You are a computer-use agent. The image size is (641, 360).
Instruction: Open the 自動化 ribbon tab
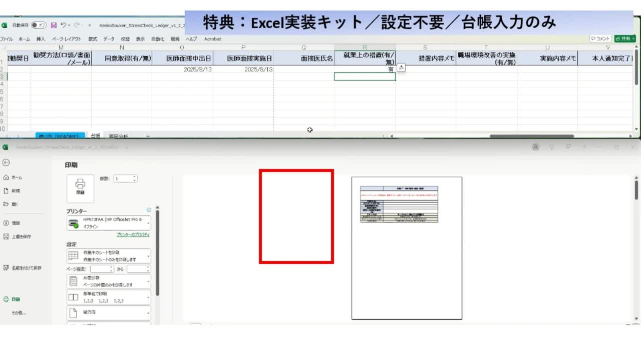pyautogui.click(x=158, y=39)
